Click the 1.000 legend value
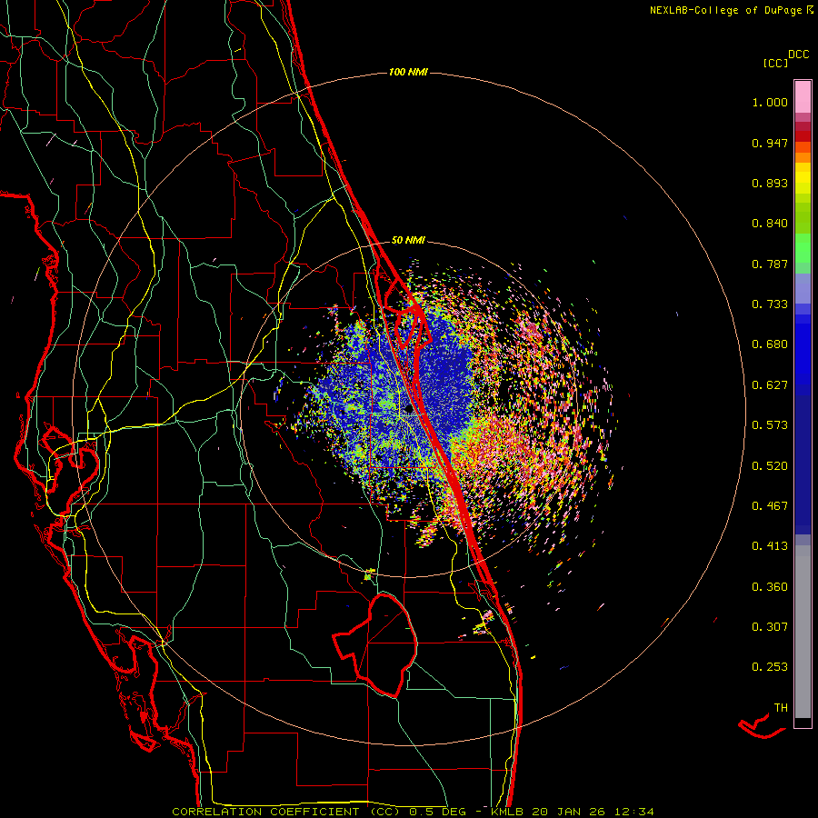The height and width of the screenshot is (818, 818). click(770, 102)
